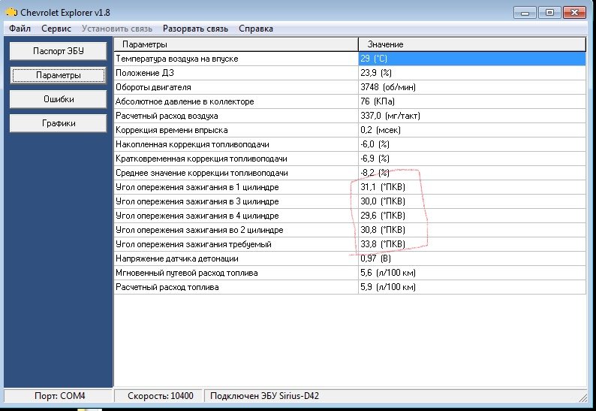The height and width of the screenshot is (411, 596).
Task: Click the value 0,97 (В)
Action: click(x=375, y=258)
